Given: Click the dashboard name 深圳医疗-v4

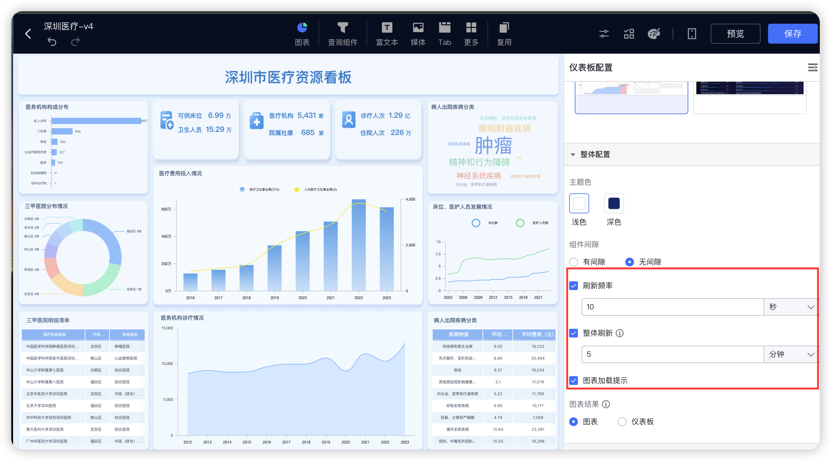Looking at the screenshot, I should click(x=68, y=26).
